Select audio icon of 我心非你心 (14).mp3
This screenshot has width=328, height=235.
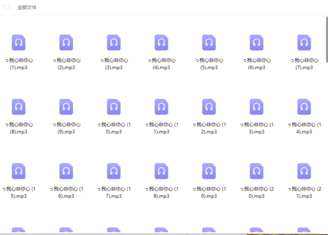point(304,107)
